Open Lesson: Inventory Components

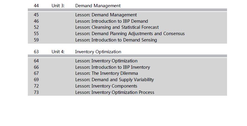point(106,86)
